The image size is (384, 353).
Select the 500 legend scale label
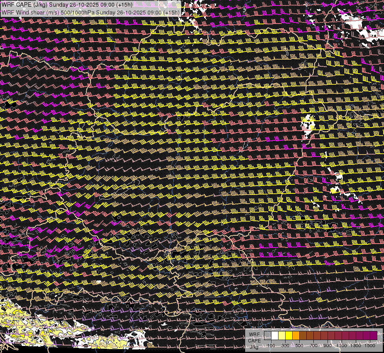coord(299,346)
